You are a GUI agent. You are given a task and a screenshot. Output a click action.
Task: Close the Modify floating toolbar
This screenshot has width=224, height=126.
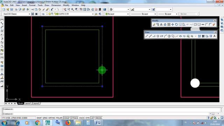click(215, 21)
